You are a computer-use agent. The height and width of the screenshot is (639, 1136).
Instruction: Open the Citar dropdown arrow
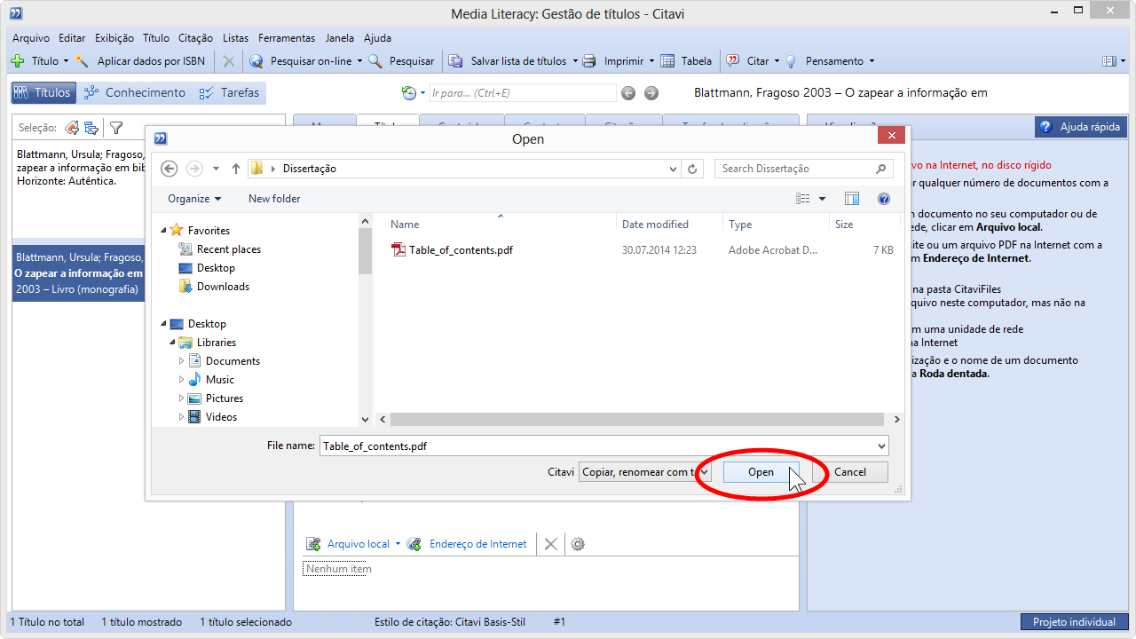(x=777, y=61)
